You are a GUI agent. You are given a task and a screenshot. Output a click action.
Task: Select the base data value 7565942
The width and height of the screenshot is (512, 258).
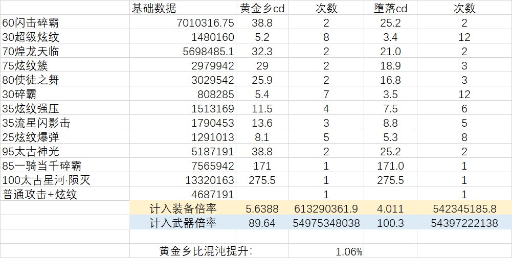pos(183,166)
